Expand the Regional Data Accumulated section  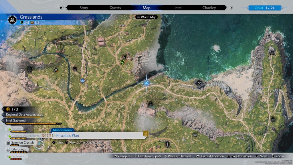coord(24,114)
